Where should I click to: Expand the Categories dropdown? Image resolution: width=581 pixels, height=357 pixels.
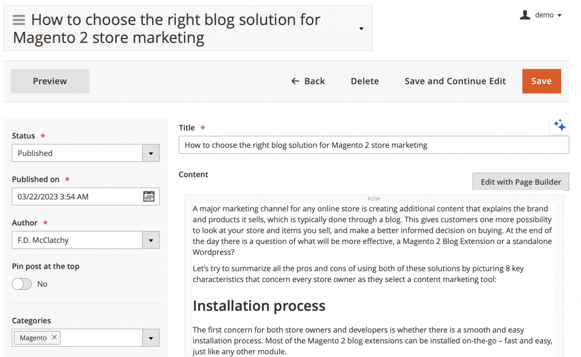click(x=151, y=337)
